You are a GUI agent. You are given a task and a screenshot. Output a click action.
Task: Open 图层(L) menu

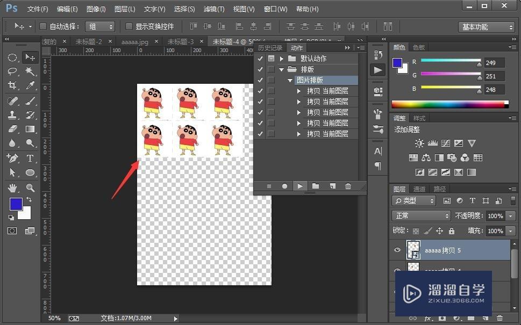125,9
